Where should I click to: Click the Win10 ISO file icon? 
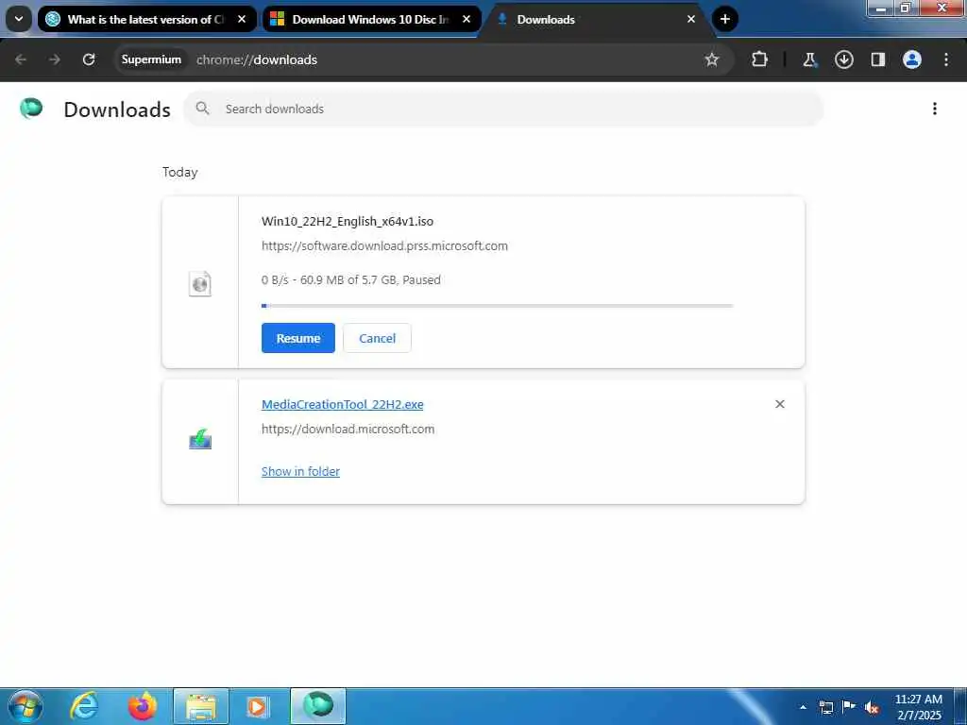(x=200, y=283)
